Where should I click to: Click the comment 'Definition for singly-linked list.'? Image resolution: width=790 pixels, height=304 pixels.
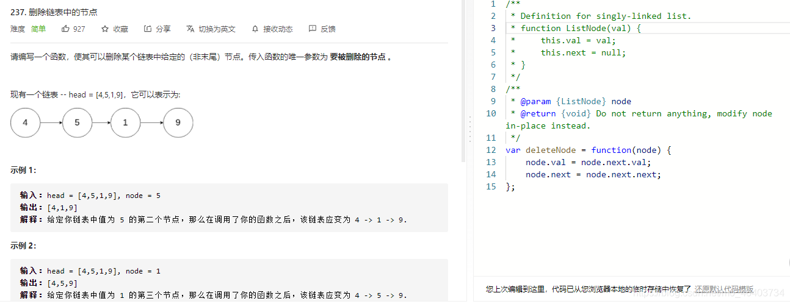click(x=606, y=16)
